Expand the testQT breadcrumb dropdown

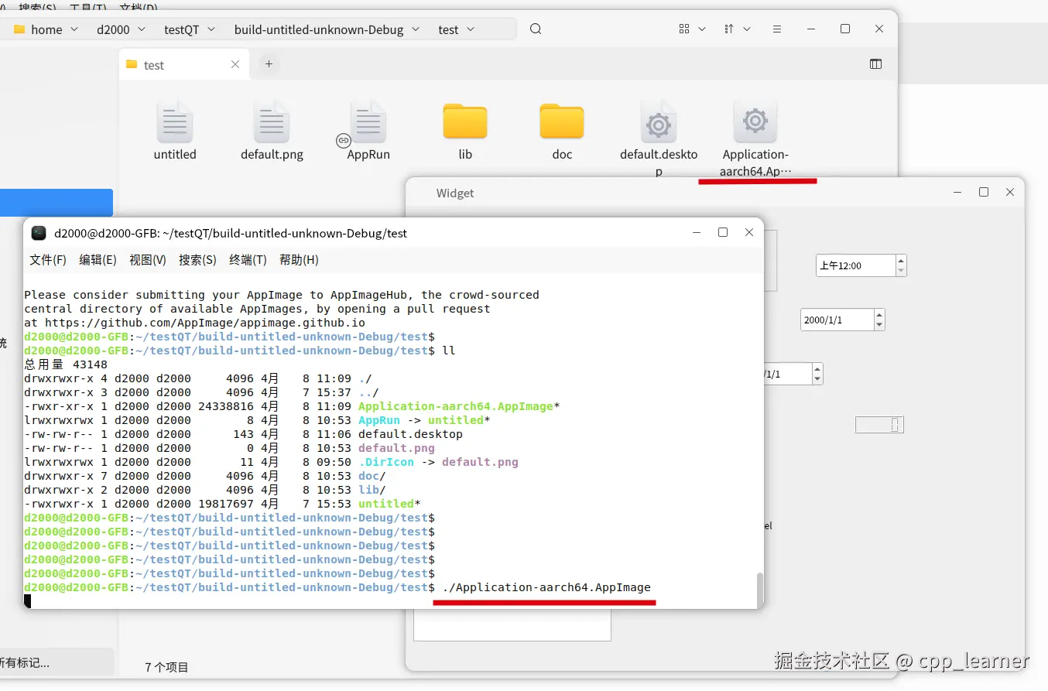click(211, 29)
